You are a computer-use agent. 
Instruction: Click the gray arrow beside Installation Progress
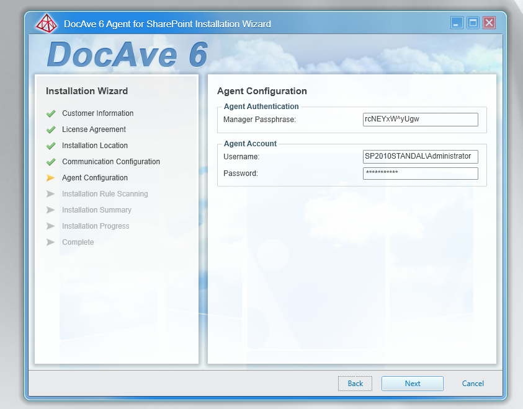click(x=51, y=226)
